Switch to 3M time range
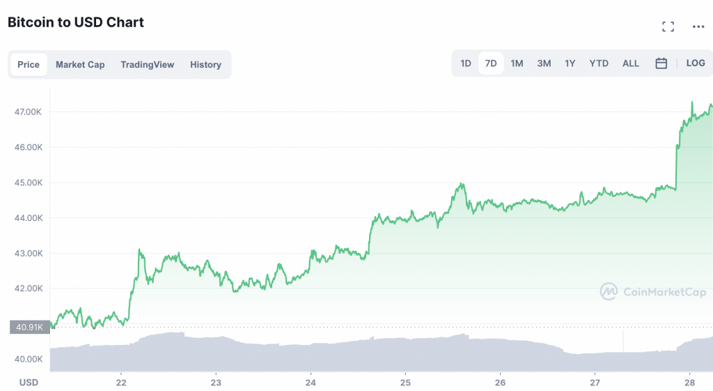713x391 pixels. (544, 63)
